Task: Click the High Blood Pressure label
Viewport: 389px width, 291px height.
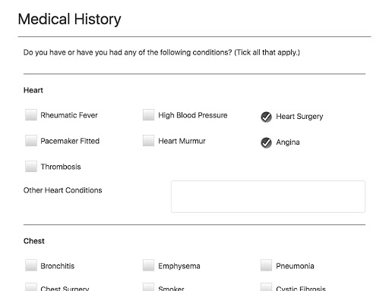Action: pyautogui.click(x=193, y=115)
